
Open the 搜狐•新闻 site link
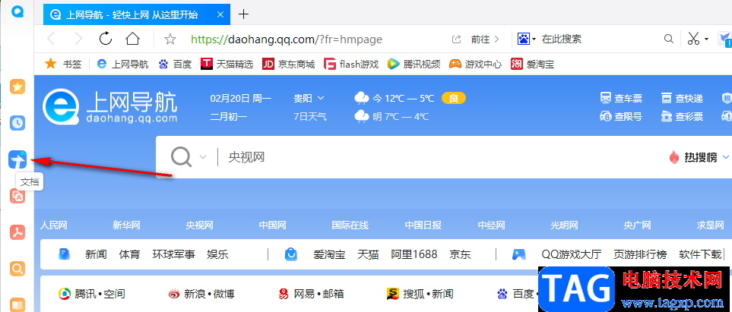pos(420,294)
